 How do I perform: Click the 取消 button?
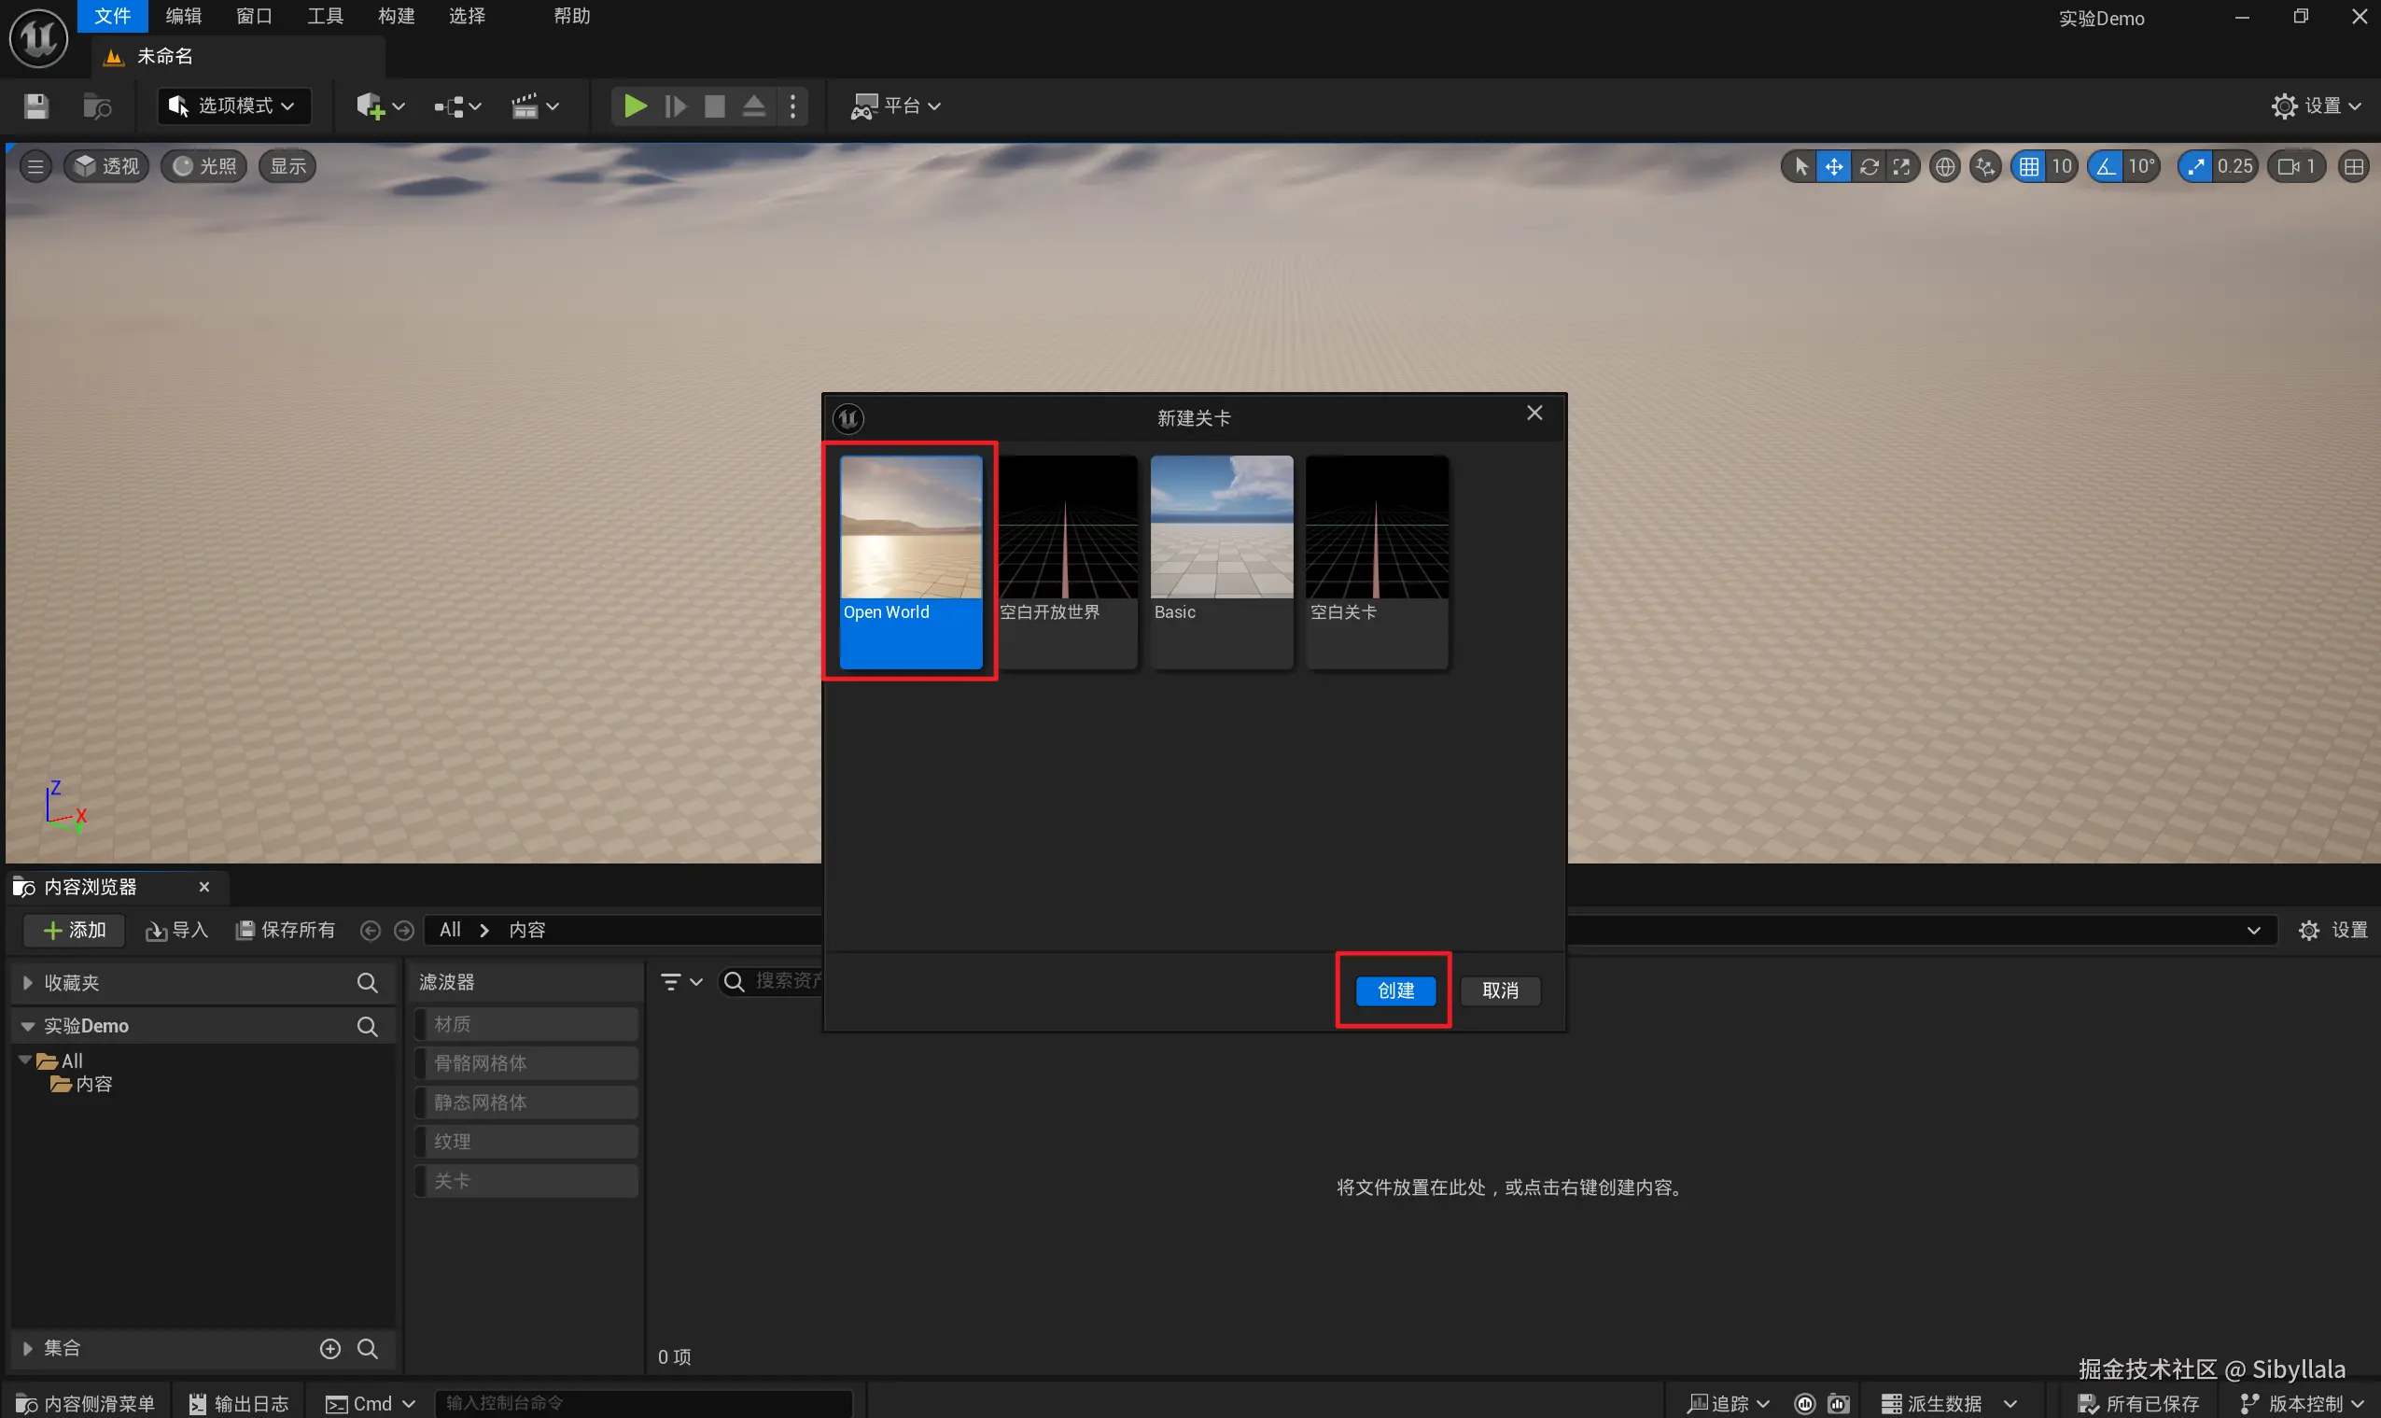1500,990
